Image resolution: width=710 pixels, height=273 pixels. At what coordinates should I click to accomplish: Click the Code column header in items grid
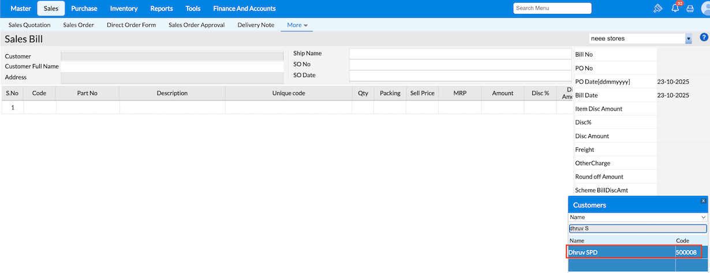39,93
